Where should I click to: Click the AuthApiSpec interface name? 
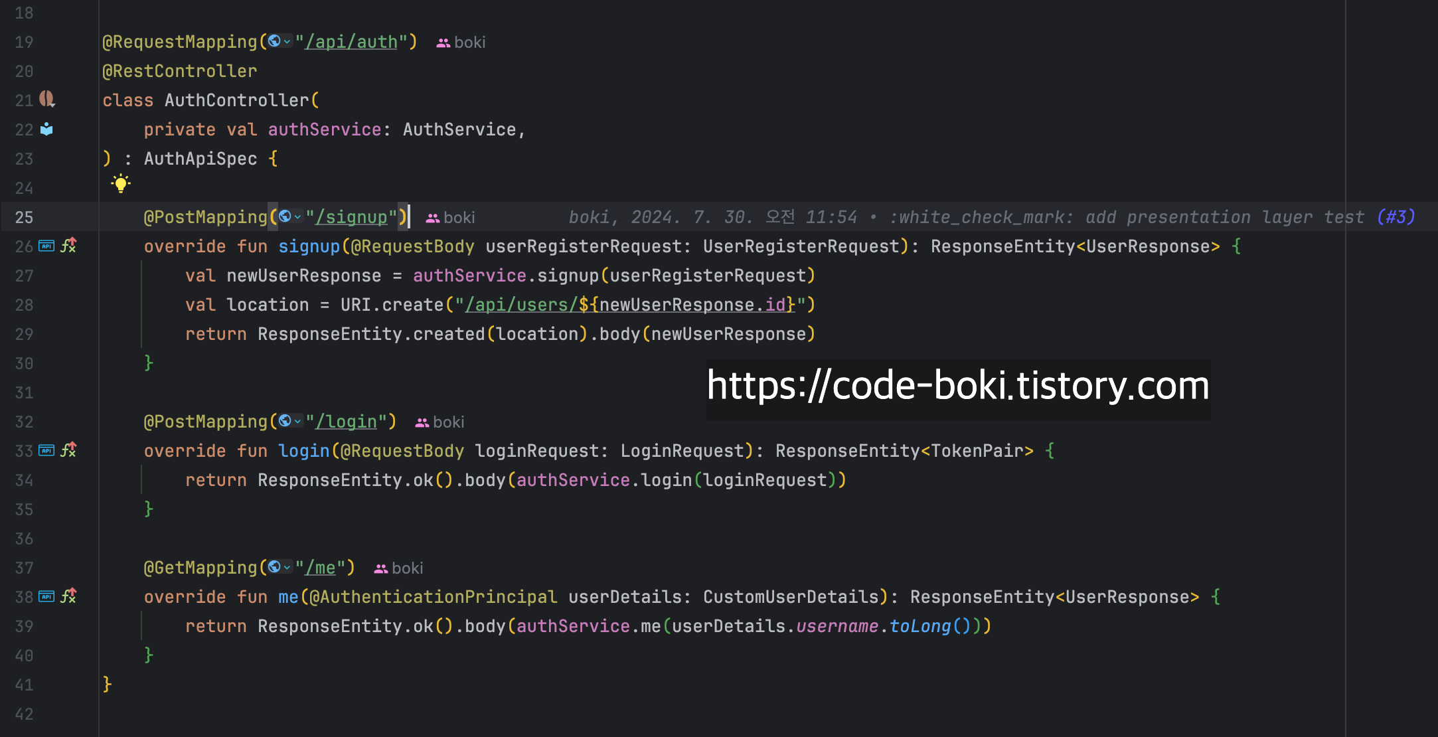[x=200, y=159]
